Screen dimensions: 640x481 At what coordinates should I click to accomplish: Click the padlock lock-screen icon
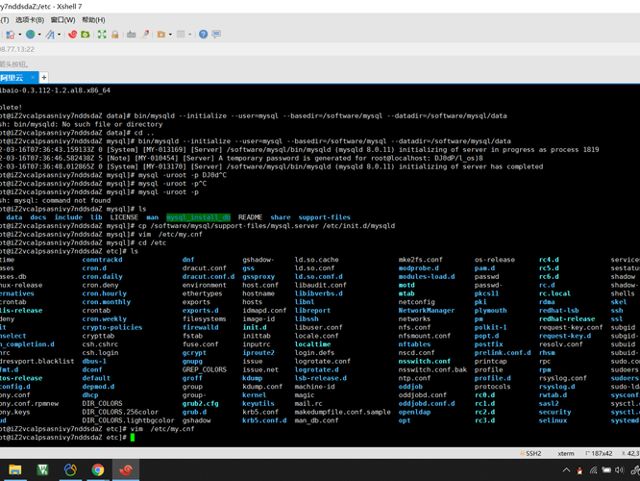115,35
